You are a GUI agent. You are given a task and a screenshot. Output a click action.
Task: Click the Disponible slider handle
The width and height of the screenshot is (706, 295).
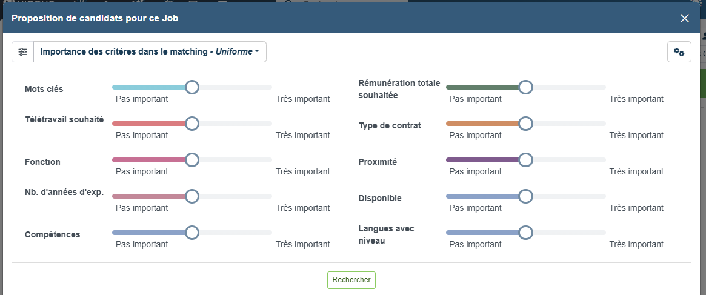point(525,196)
